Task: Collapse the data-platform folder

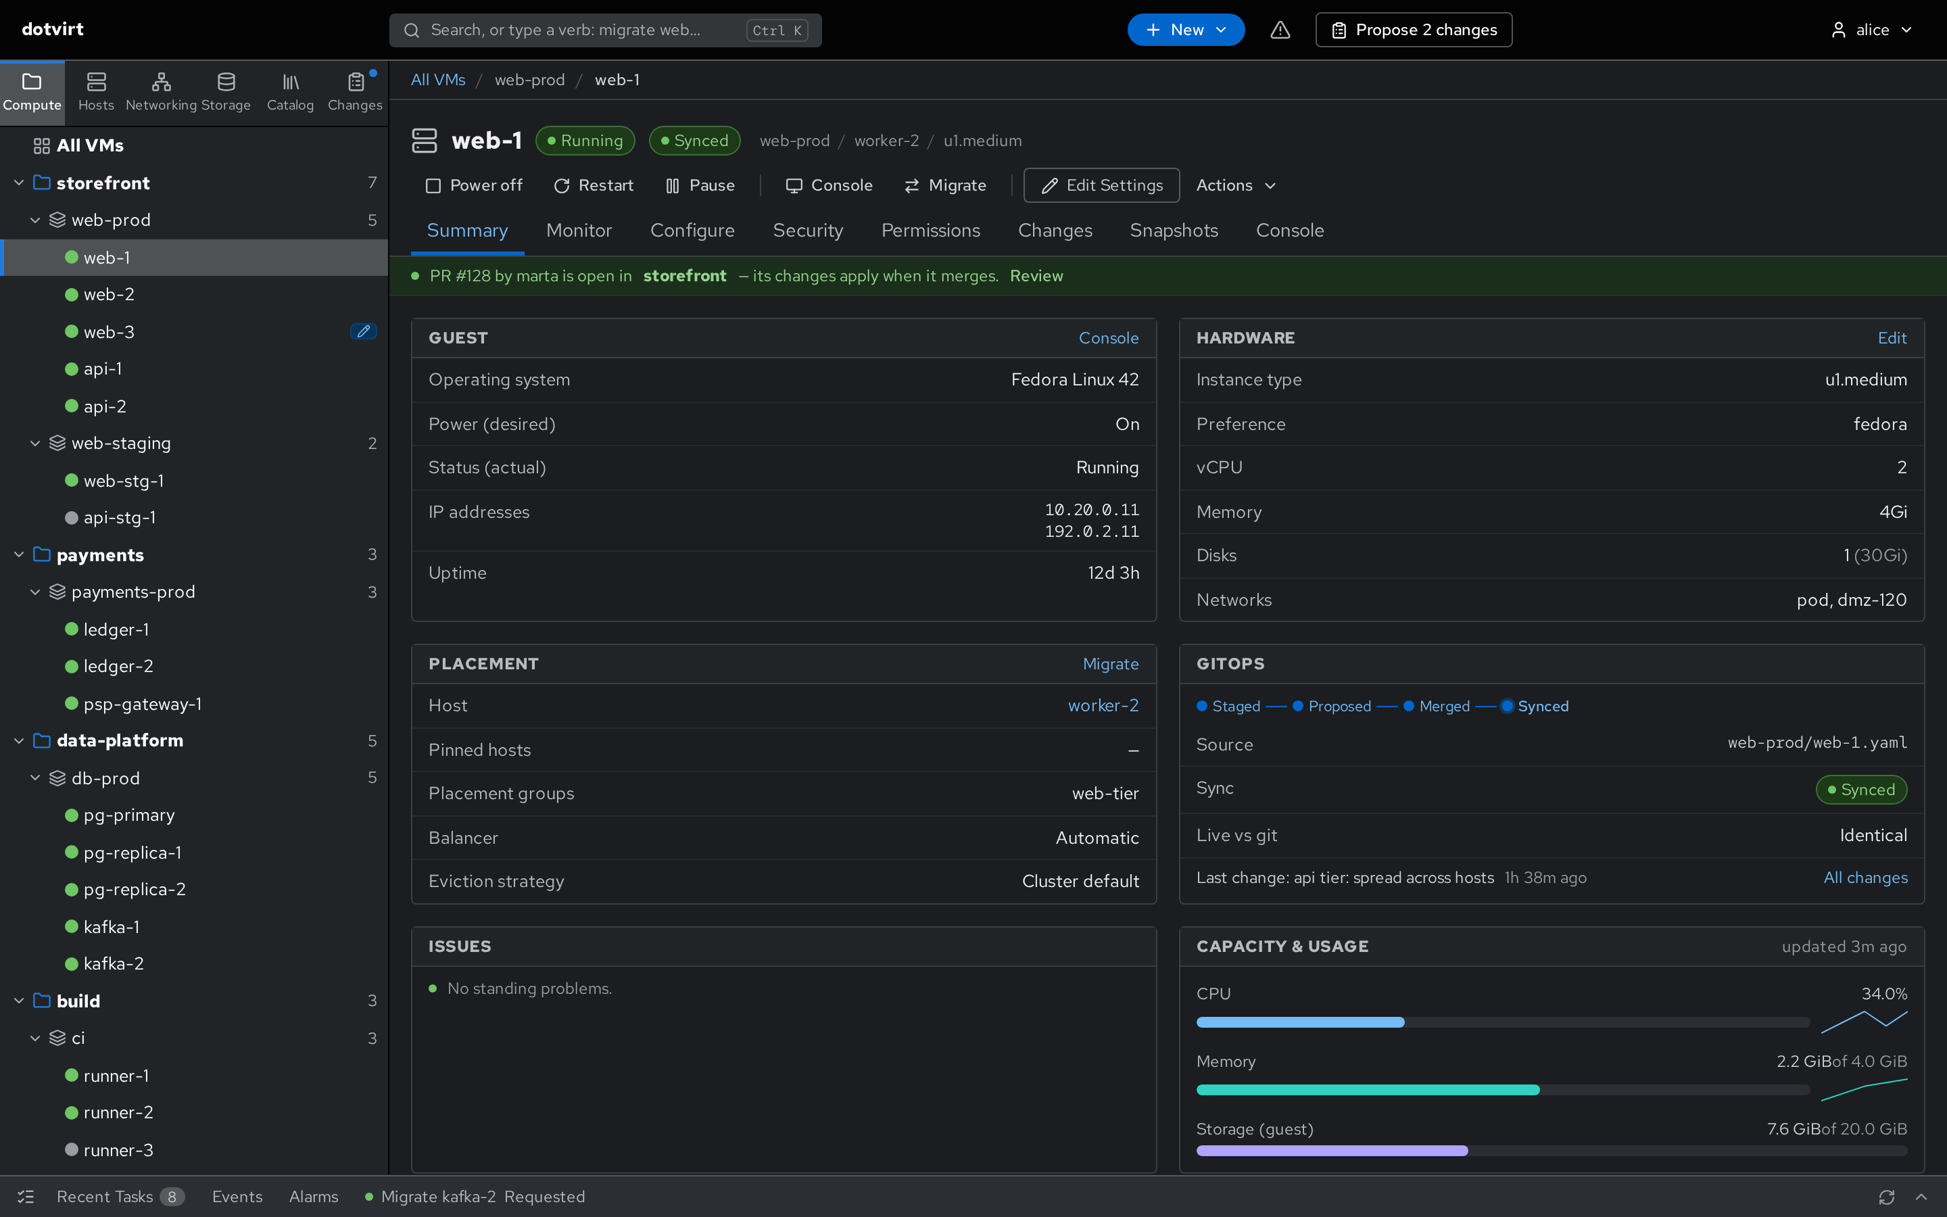Action: coord(18,740)
